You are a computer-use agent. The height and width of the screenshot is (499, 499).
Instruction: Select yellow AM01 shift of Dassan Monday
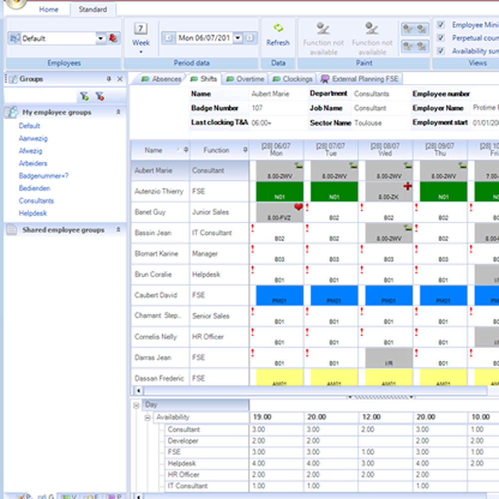pyautogui.click(x=279, y=377)
